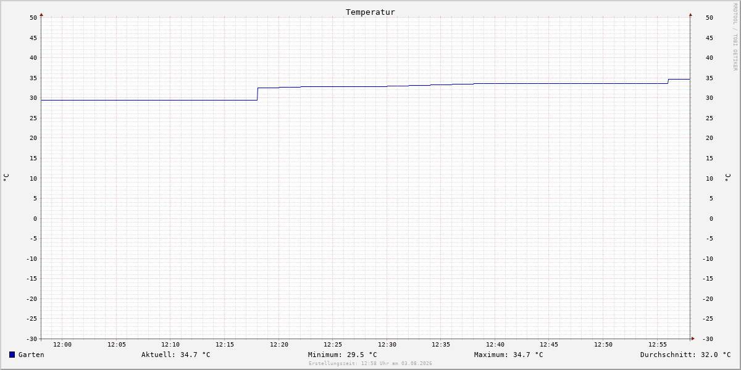
Task: Click the right axis 0 label
Action: tap(711, 219)
